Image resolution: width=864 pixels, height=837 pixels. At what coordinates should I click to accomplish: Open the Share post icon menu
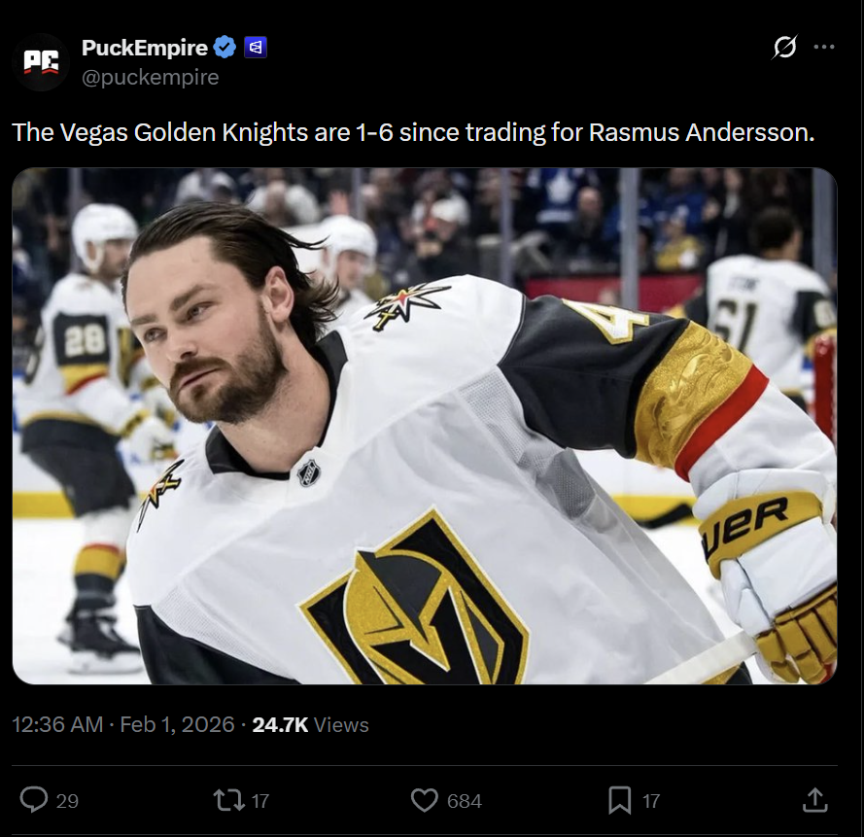tap(814, 800)
